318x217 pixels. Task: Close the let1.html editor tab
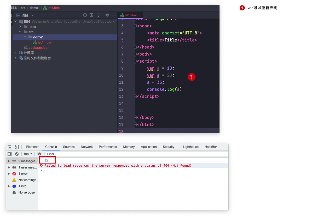(140, 15)
